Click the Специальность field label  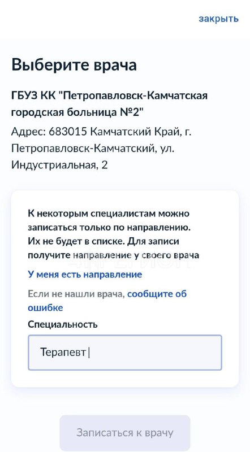(63, 324)
